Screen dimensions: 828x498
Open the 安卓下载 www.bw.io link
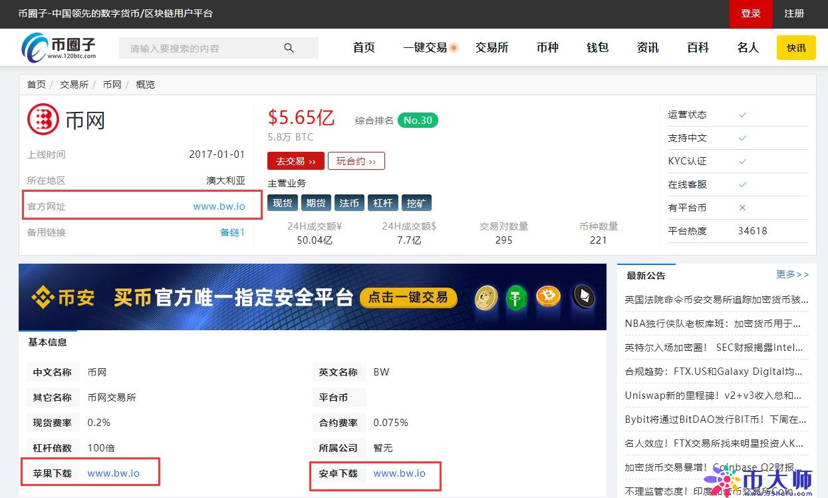(x=400, y=473)
